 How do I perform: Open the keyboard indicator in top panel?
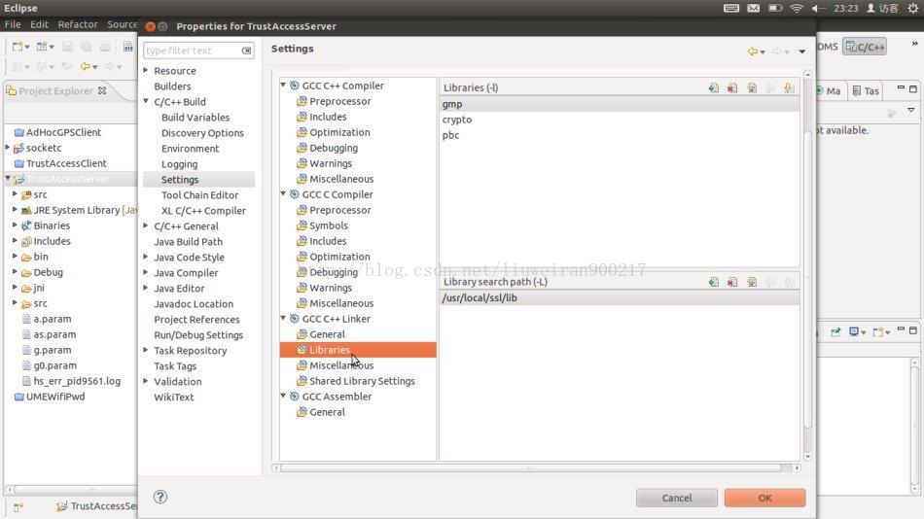click(731, 8)
